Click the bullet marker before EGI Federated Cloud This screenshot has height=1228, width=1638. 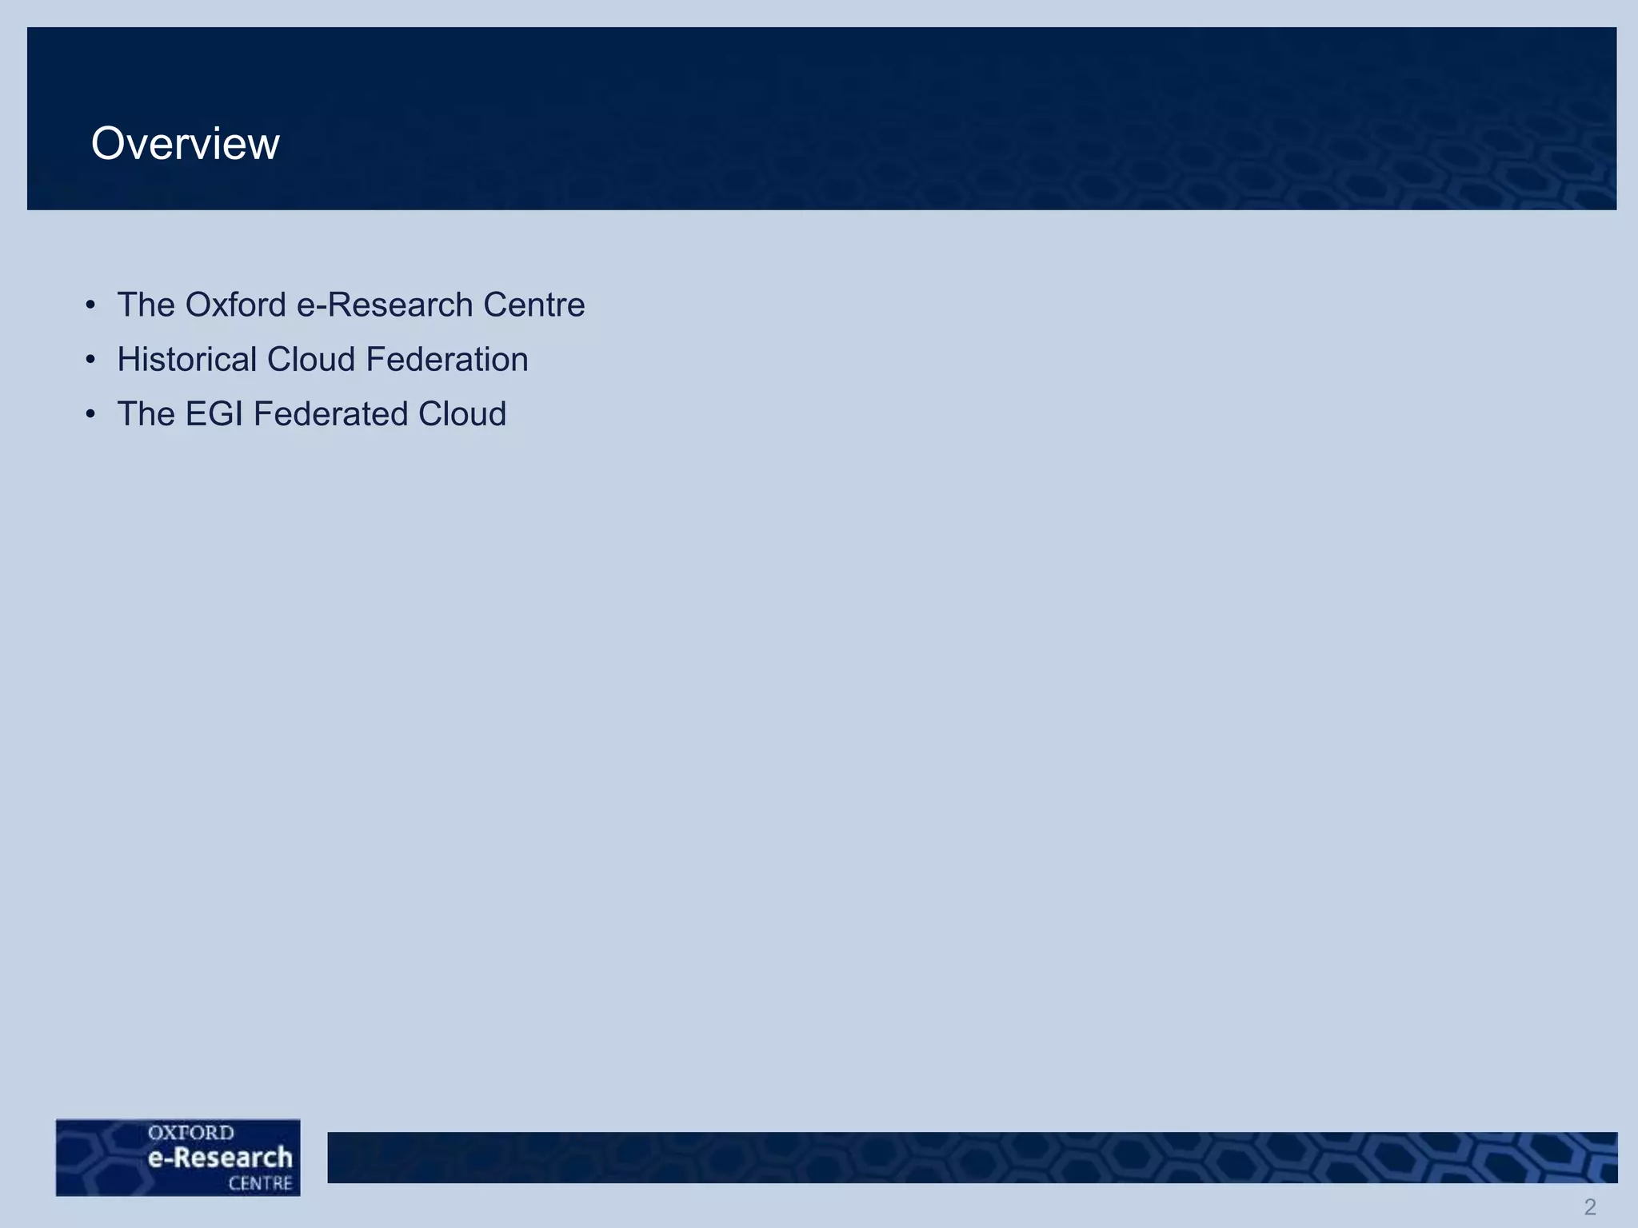pyautogui.click(x=91, y=414)
